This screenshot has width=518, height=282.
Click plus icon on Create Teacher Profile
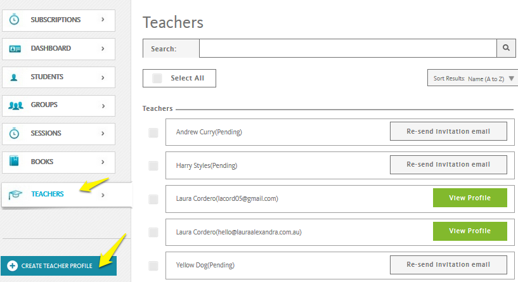12,266
